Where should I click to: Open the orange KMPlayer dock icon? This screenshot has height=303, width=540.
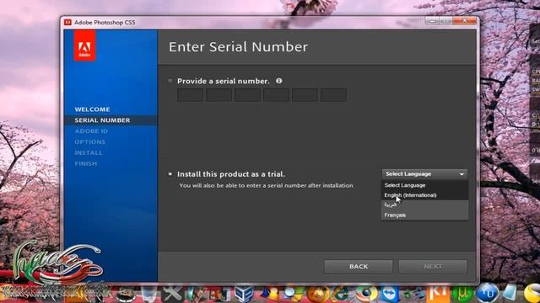click(x=438, y=294)
